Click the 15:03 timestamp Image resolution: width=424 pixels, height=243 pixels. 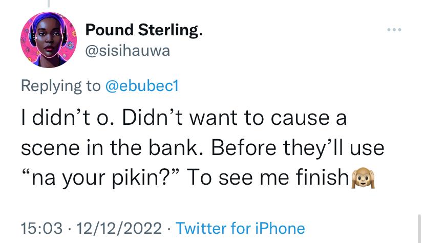(x=41, y=228)
